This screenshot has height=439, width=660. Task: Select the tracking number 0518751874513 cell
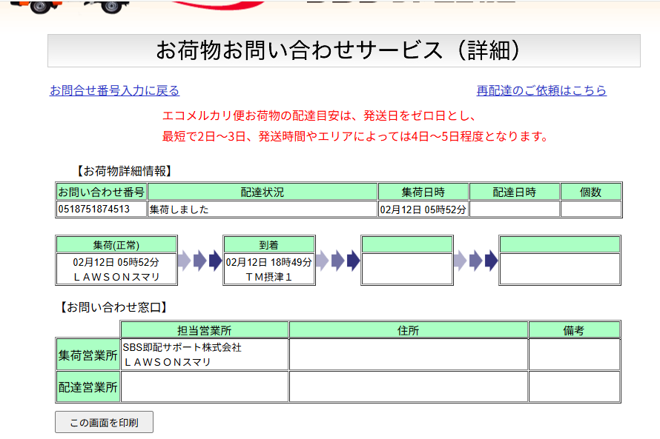(102, 210)
